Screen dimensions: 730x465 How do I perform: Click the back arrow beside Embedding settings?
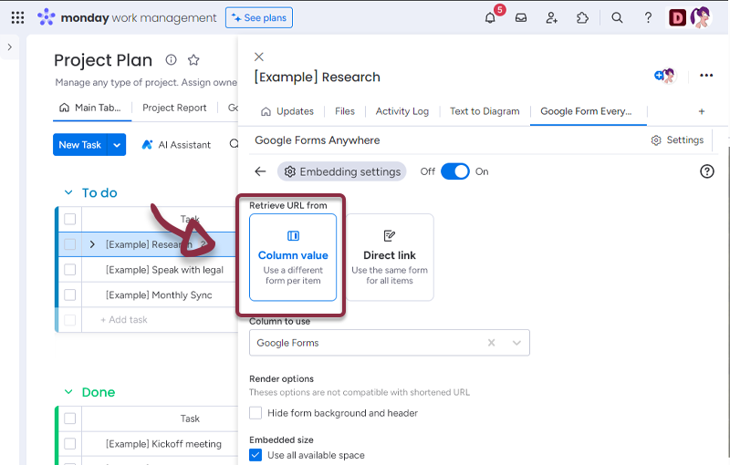click(260, 171)
